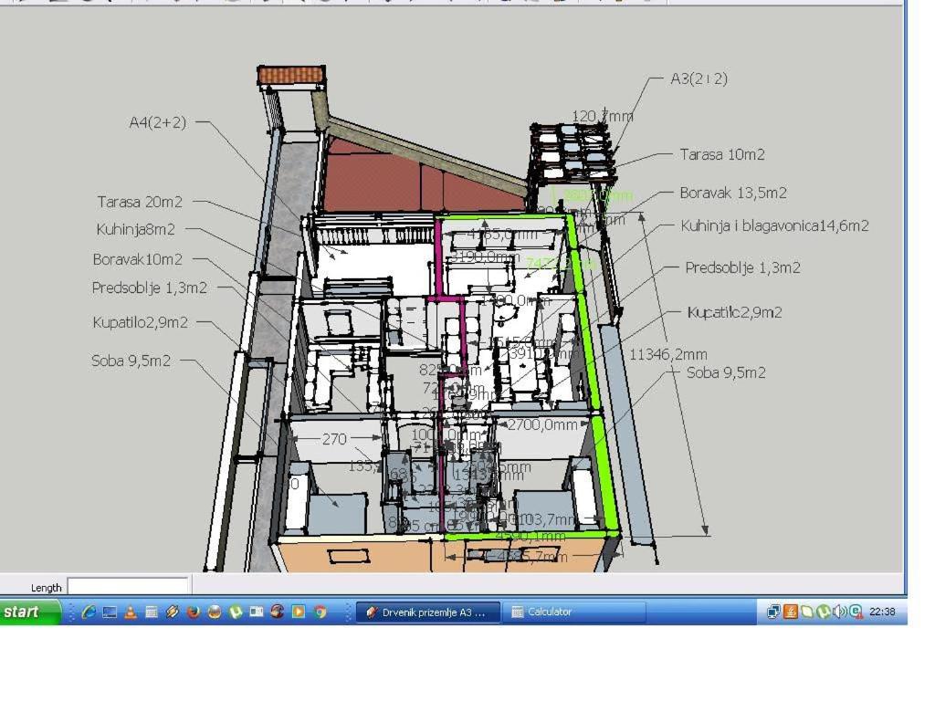
Task: Click into the Length measurement input box
Action: pyautogui.click(x=128, y=587)
